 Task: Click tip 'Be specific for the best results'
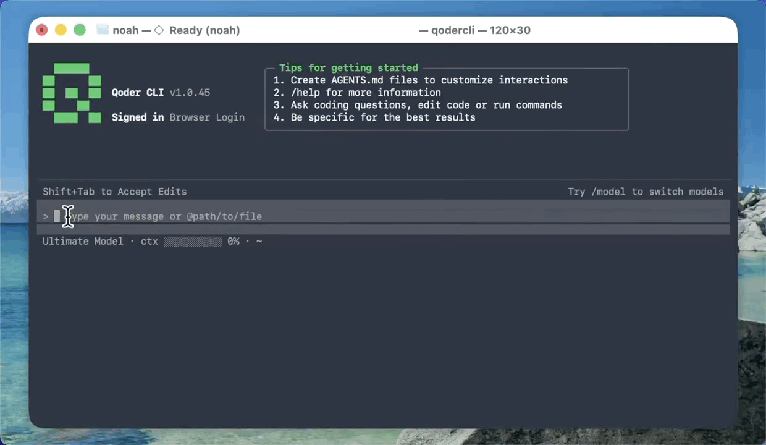tap(383, 117)
